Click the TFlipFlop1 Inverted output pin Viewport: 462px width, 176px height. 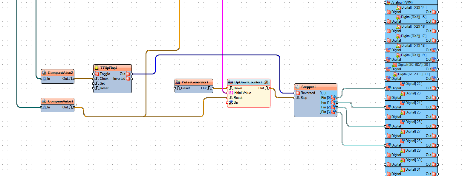tap(131, 79)
